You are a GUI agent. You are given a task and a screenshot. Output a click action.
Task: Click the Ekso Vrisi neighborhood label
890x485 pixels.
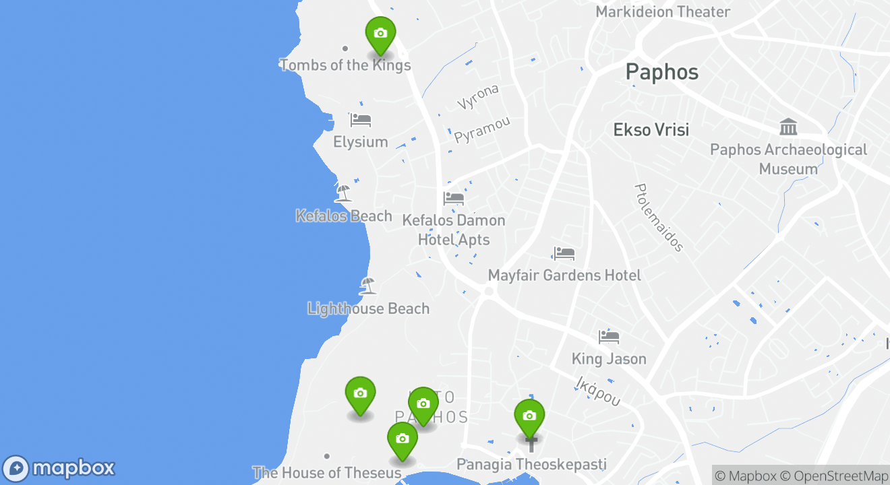click(x=651, y=130)
